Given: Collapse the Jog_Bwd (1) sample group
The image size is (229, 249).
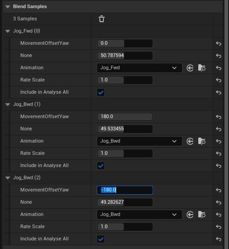Looking at the screenshot, I should click(8, 105).
